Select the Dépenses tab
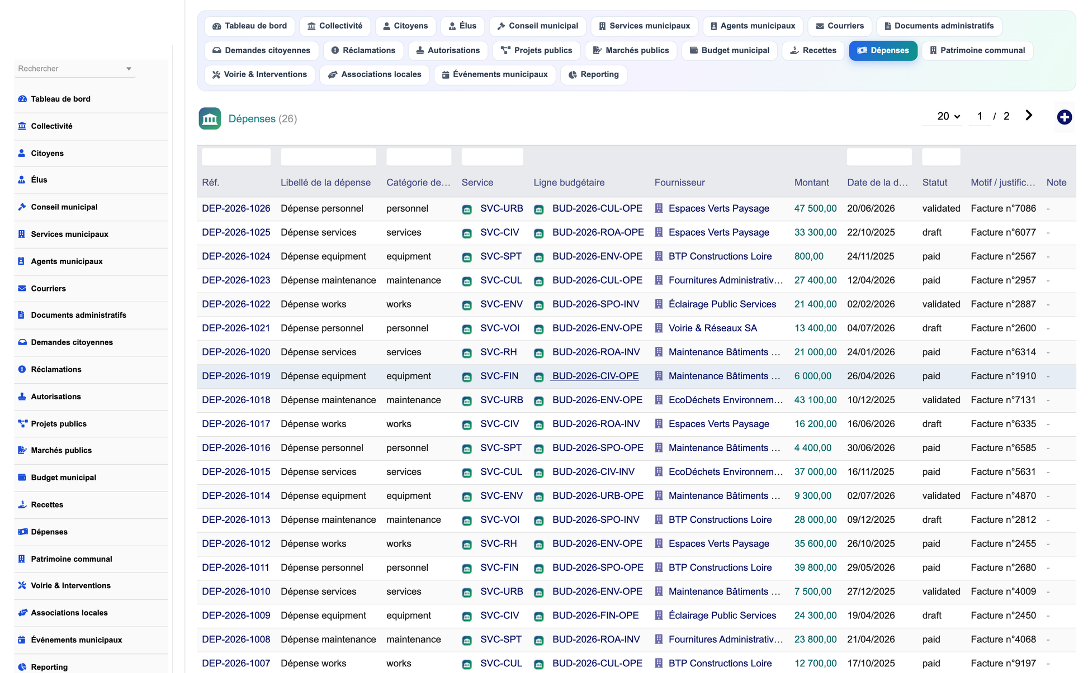Screen dimensions: 1088x673 (883, 50)
